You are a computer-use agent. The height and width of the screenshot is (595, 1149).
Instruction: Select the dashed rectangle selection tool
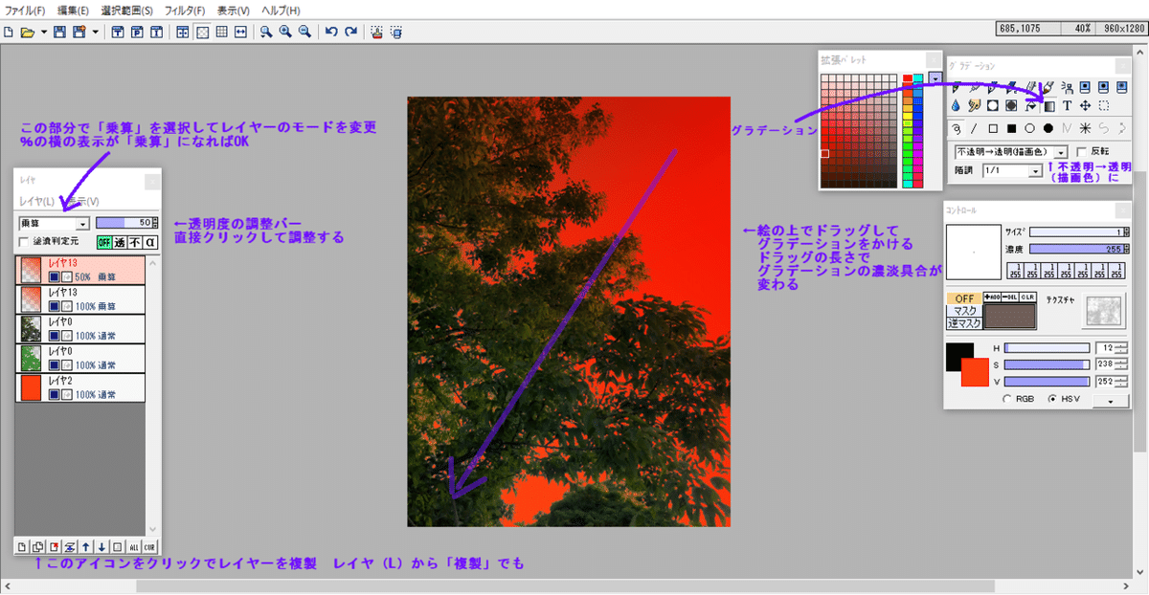tap(1103, 105)
